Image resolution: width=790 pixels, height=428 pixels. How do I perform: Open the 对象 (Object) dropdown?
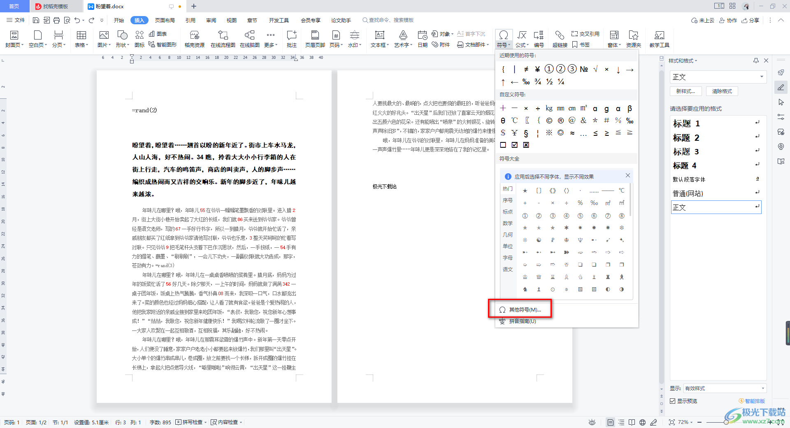point(443,34)
